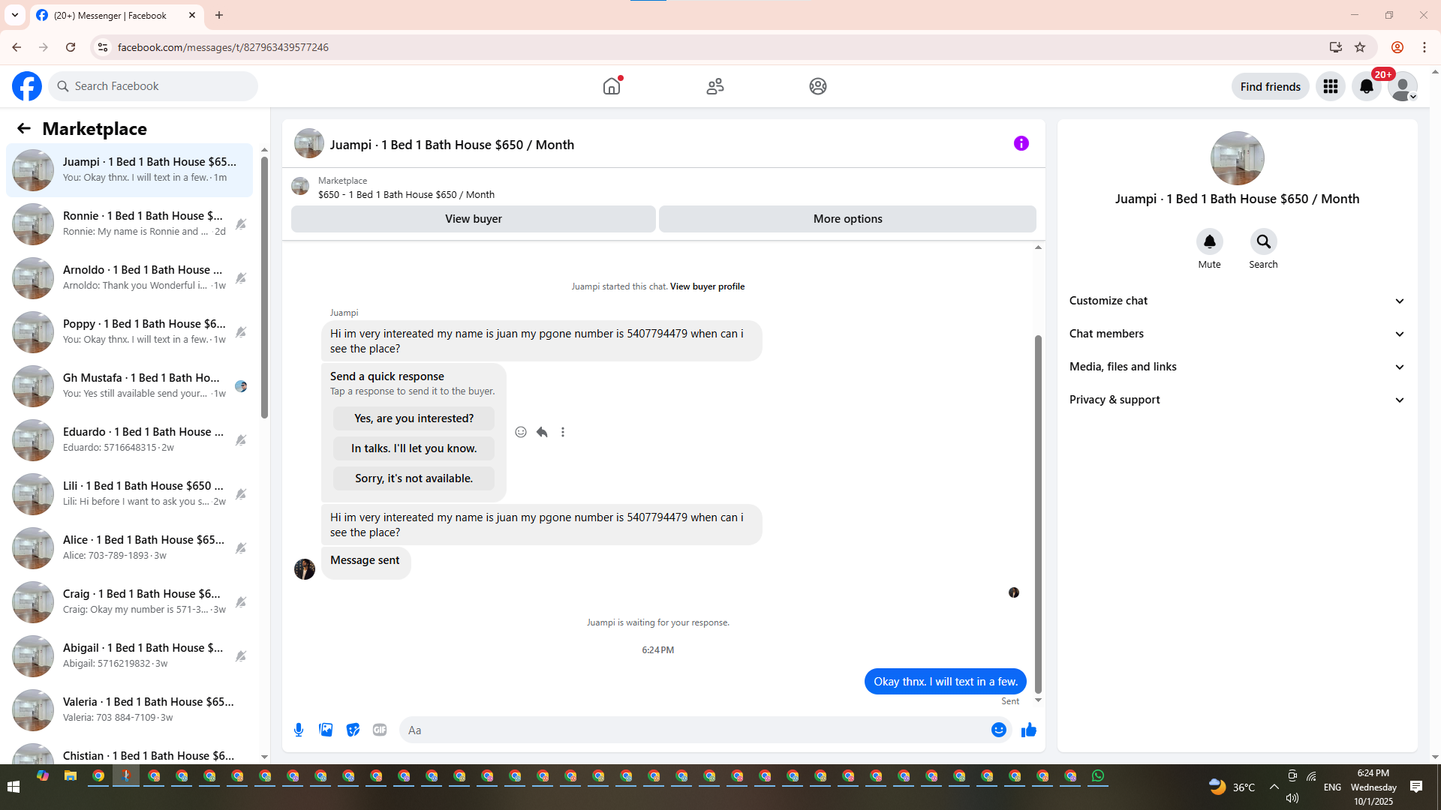Screen dimensions: 1441x810
Task: Search within conversation using magnifier icon
Action: [1264, 241]
